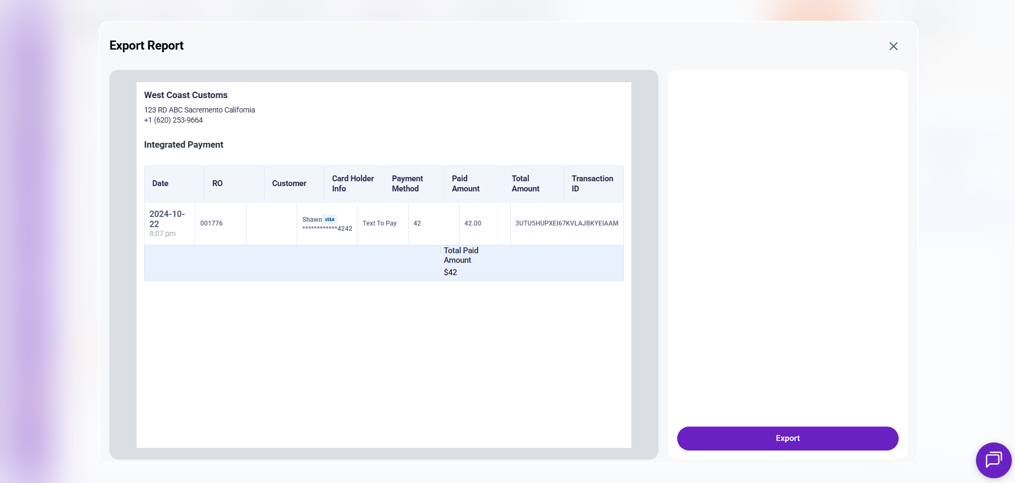
Task: Select the Paid Amount column header
Action: [465, 183]
